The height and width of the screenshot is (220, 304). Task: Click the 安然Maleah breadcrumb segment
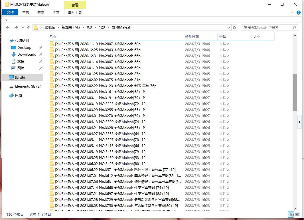121,27
